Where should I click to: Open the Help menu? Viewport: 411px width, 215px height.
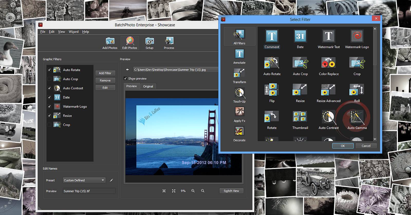pyautogui.click(x=86, y=32)
